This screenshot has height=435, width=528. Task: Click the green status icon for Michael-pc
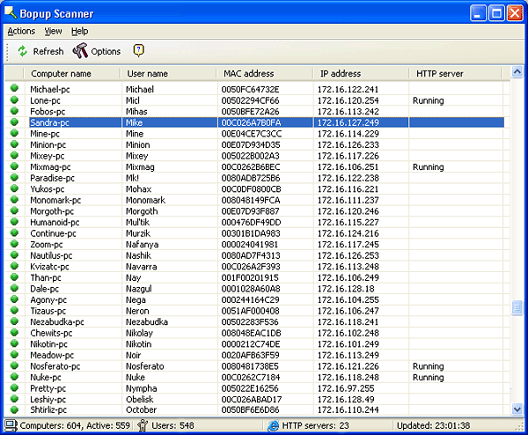14,88
